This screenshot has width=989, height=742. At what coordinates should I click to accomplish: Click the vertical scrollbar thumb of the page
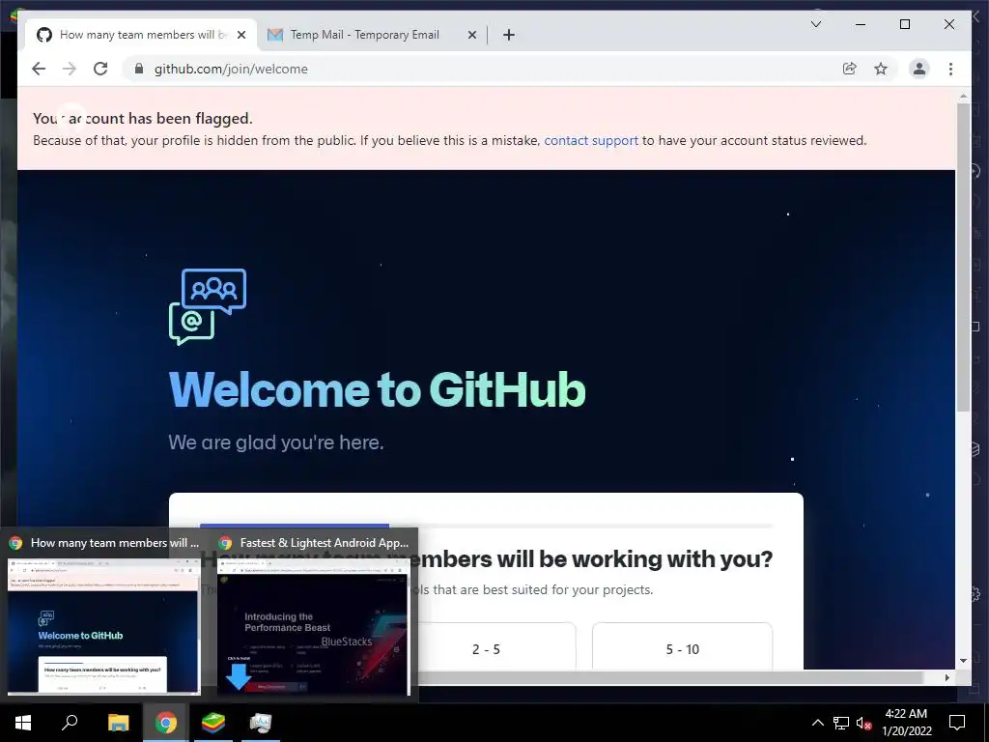click(963, 257)
